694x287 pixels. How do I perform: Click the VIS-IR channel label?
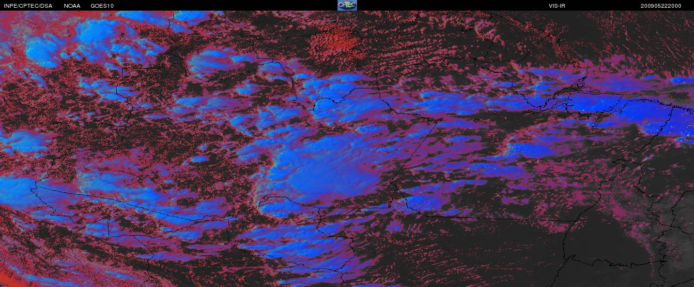(x=556, y=6)
